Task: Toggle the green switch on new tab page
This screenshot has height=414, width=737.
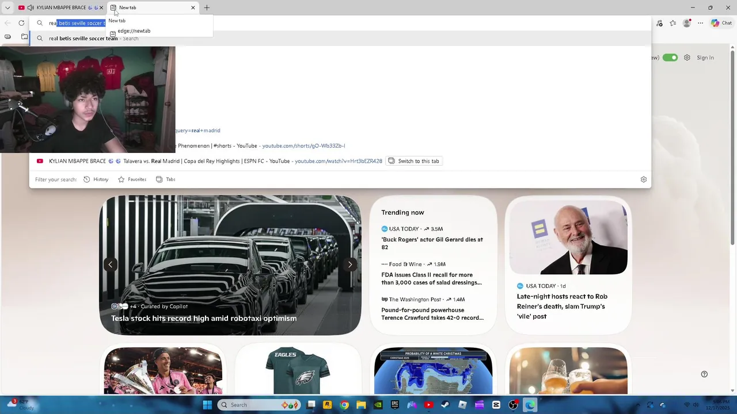Action: coord(670,57)
